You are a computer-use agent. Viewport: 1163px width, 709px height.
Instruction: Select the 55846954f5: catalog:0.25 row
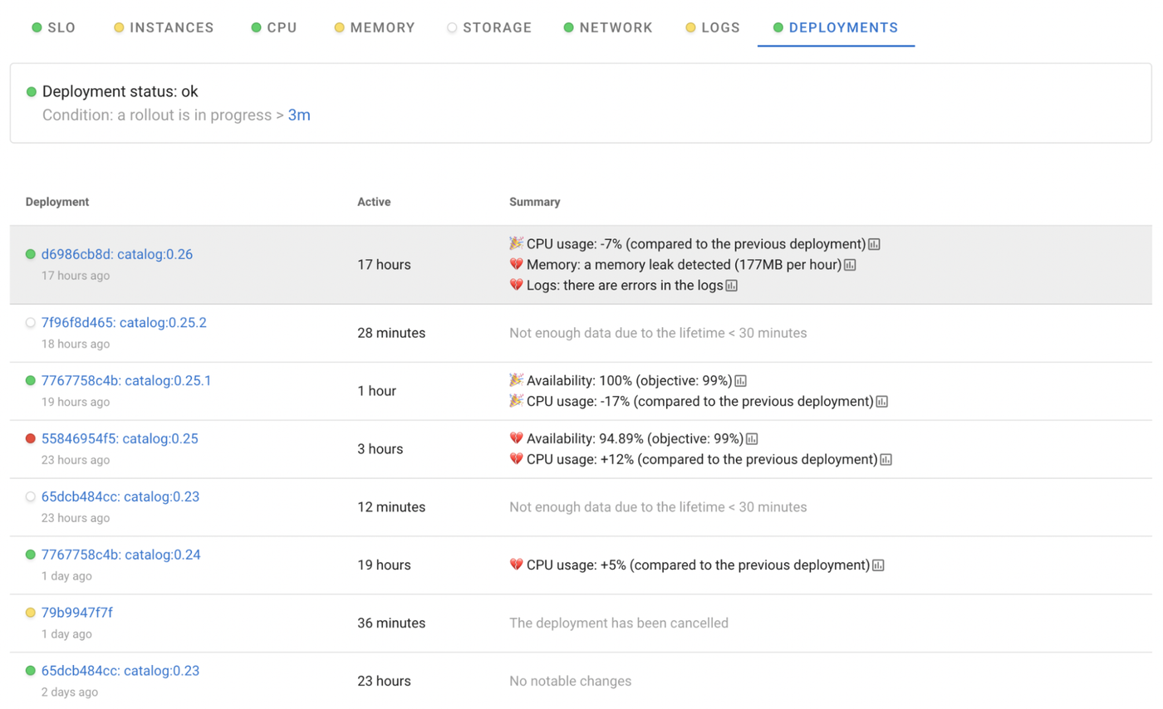point(118,440)
